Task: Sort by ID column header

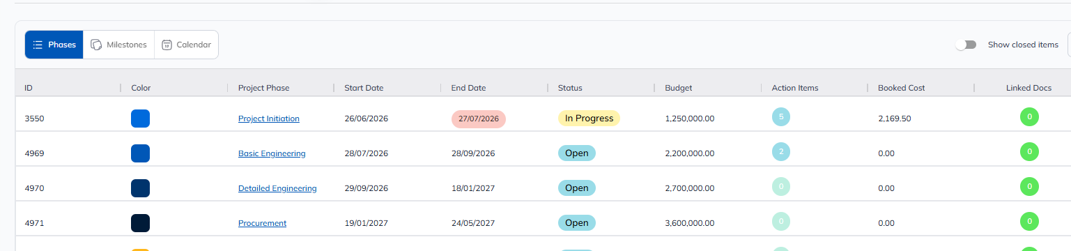Action: [29, 88]
